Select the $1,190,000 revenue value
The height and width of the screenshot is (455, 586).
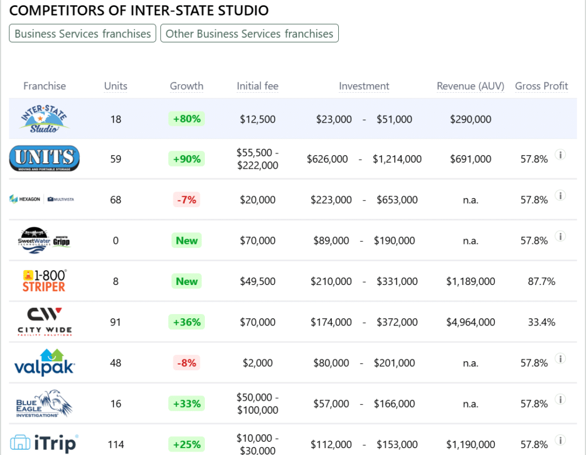click(x=470, y=445)
